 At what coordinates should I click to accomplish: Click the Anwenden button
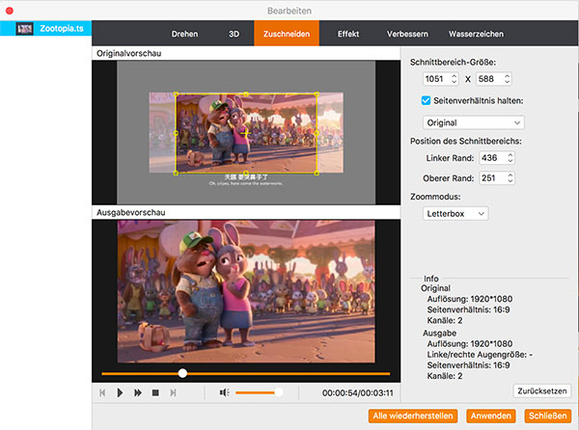coord(491,416)
